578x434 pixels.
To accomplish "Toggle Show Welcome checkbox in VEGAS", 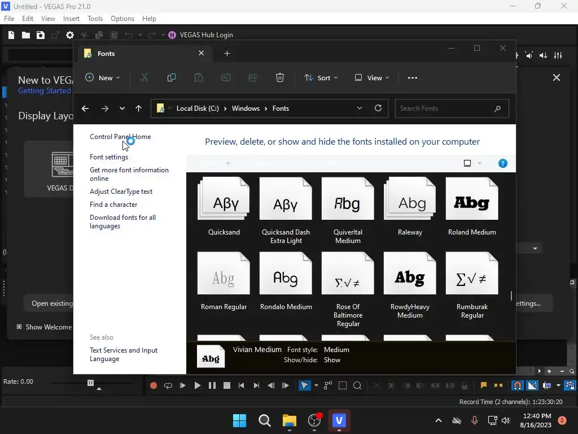I will pos(19,327).
